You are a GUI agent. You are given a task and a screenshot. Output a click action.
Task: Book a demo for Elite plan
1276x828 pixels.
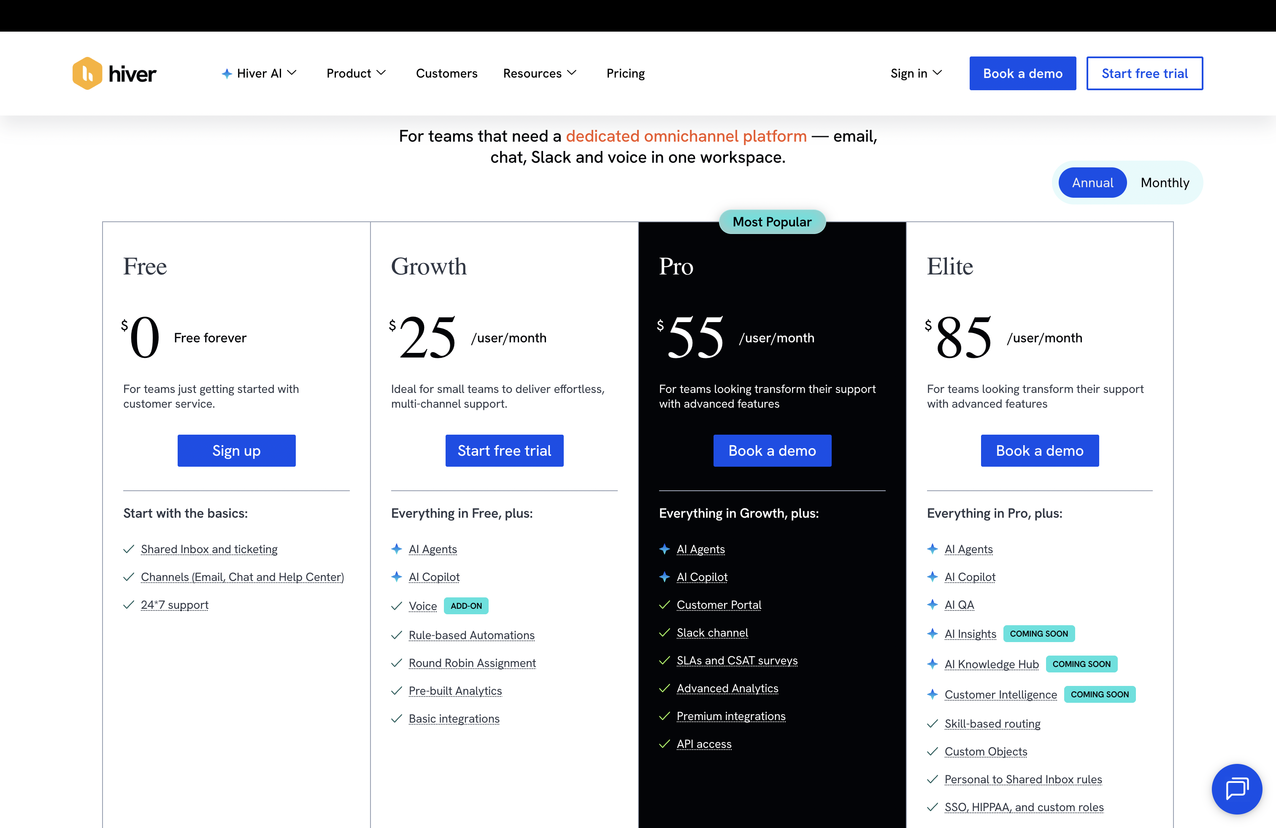[1040, 450]
